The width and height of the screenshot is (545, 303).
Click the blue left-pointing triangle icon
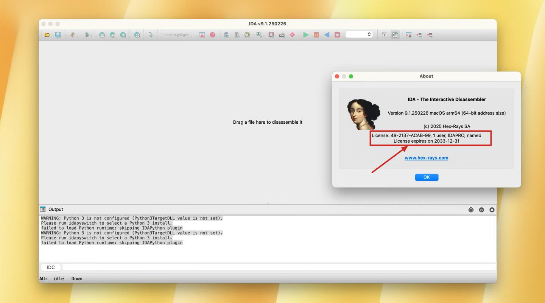[x=327, y=35]
